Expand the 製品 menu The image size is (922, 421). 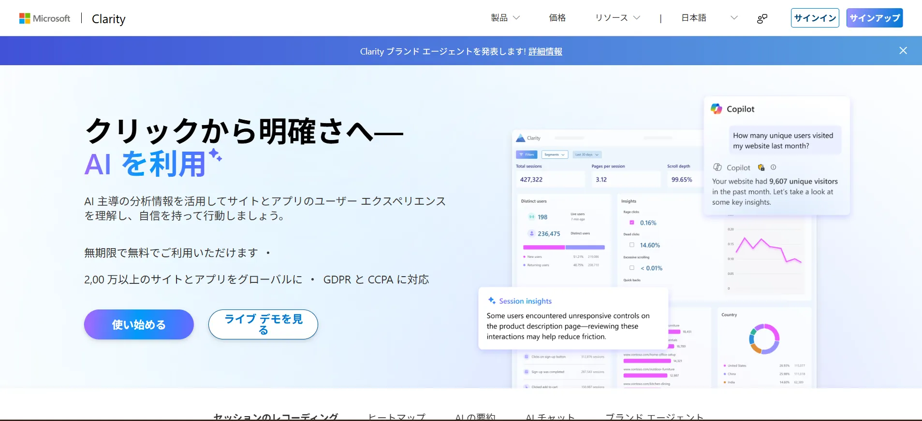(x=505, y=18)
